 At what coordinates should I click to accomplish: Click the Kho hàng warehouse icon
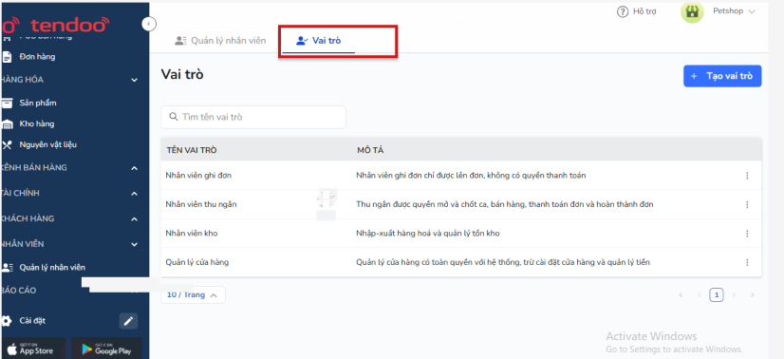[7, 124]
